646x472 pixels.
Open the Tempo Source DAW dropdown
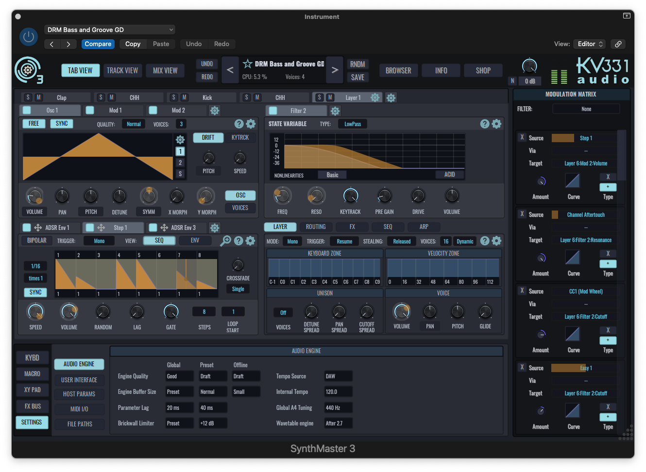point(338,376)
